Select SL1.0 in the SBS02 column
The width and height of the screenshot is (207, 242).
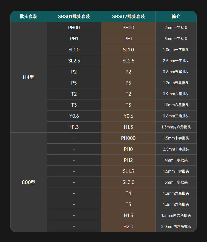(128, 50)
